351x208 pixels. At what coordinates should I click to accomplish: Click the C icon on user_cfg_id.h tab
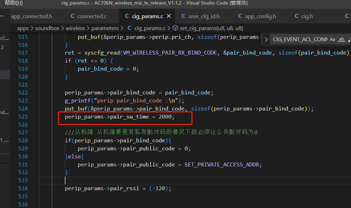183,16
